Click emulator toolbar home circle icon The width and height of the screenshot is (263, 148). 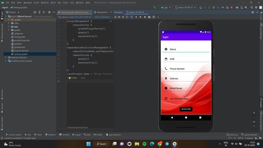coord(140,17)
